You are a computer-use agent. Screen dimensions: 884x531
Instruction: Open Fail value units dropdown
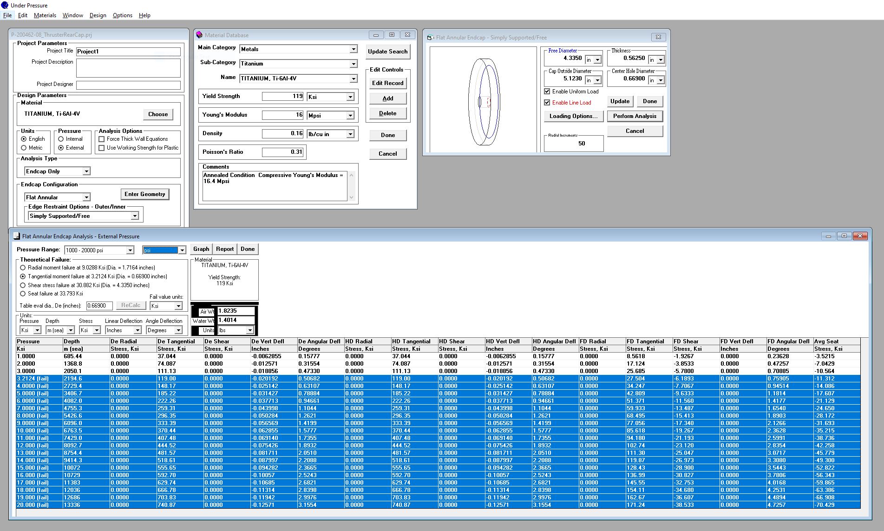pos(178,306)
